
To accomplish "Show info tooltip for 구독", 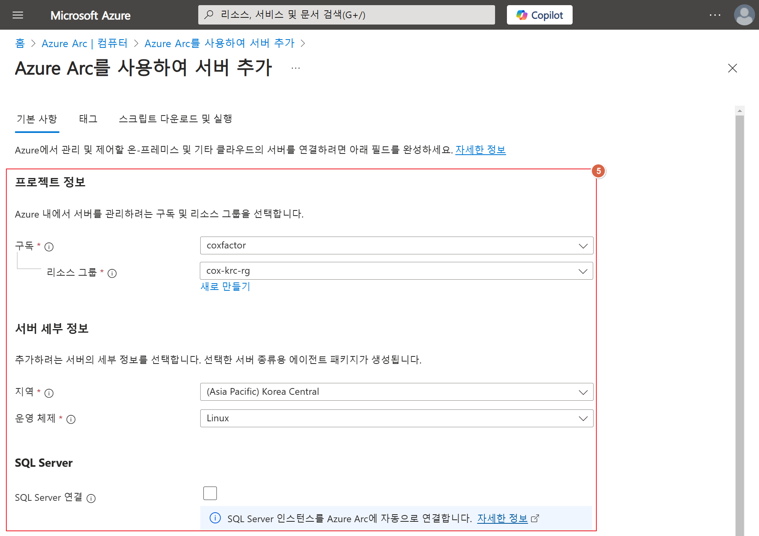I will [49, 247].
